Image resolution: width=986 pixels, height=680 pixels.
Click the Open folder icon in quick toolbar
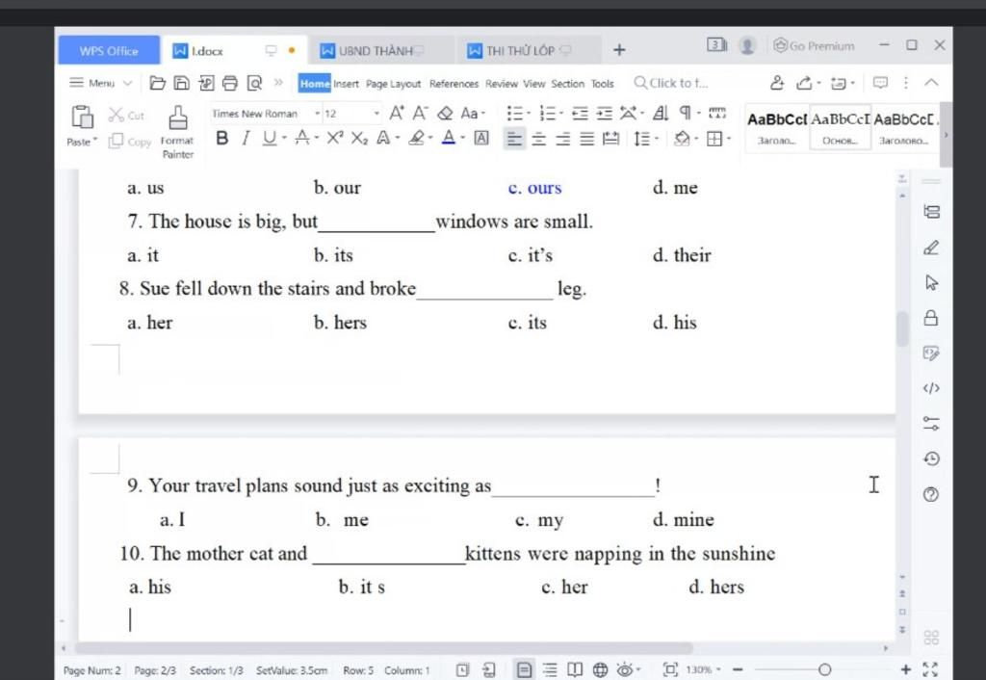click(x=157, y=83)
